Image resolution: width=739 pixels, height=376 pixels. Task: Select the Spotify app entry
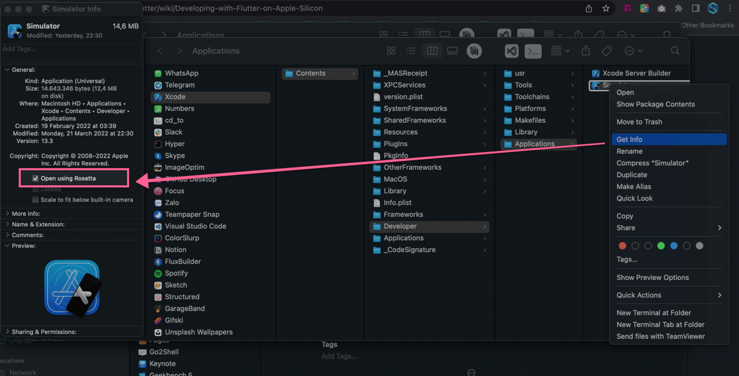click(x=176, y=273)
